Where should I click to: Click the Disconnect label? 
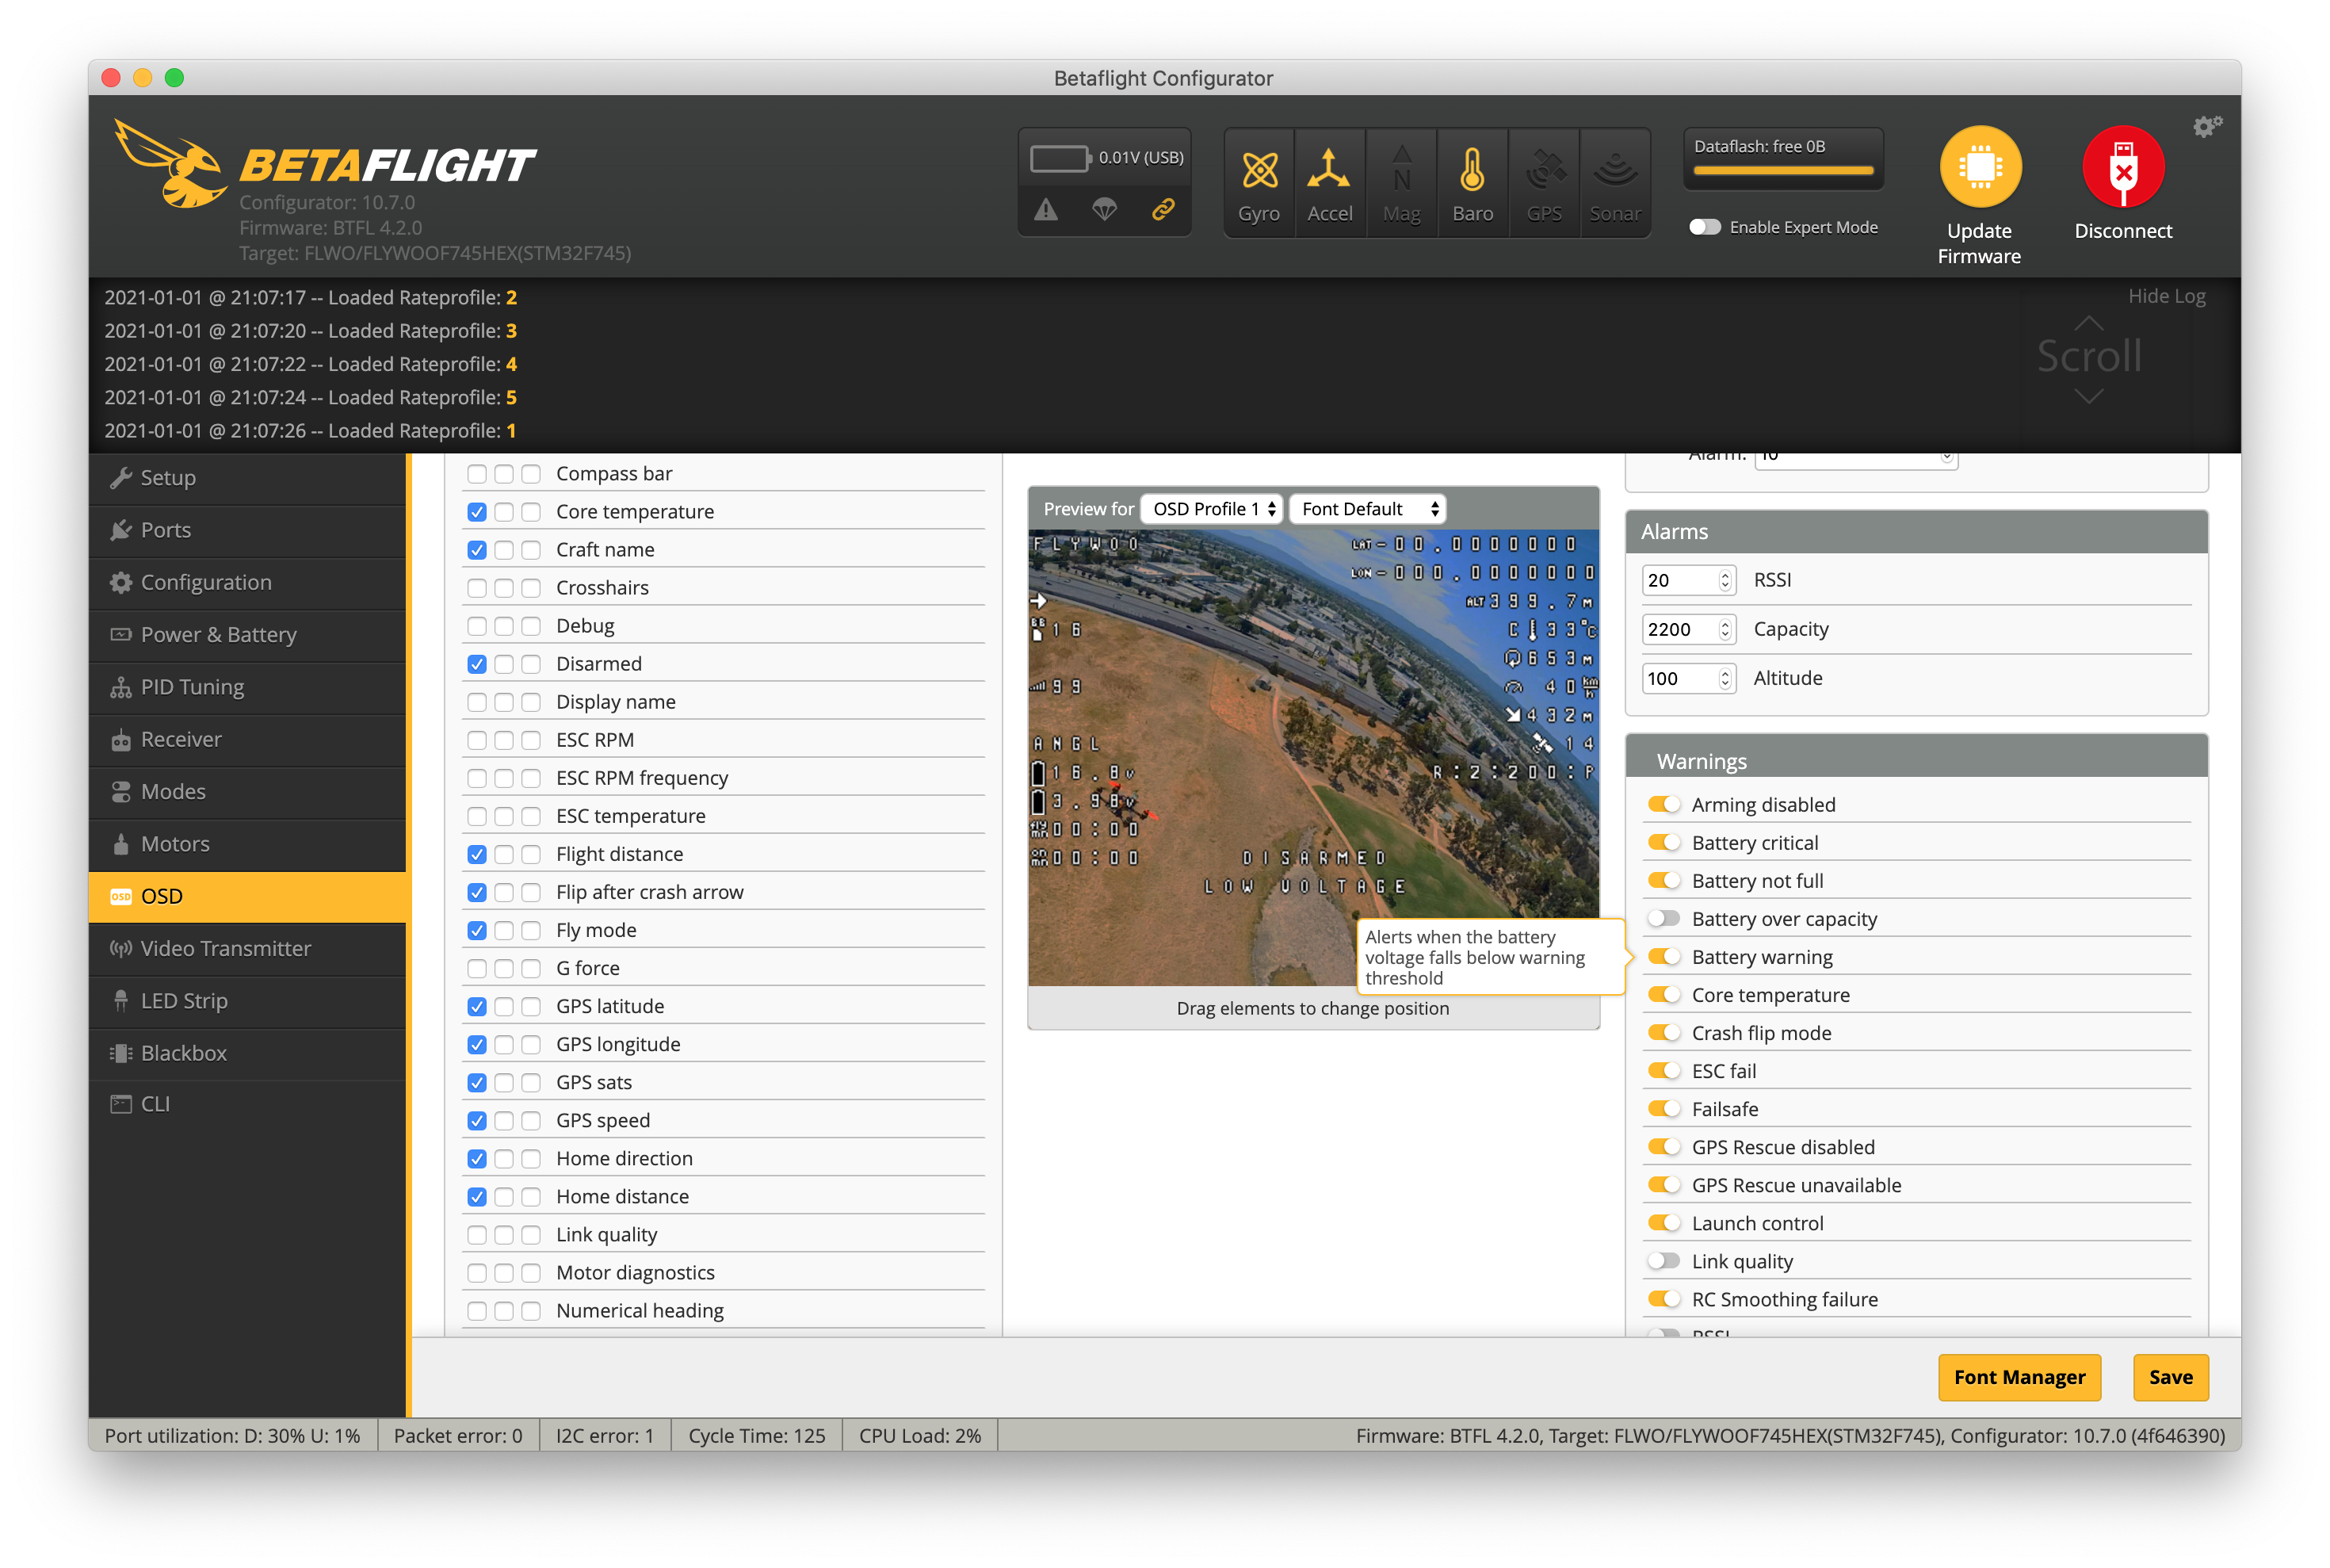coord(2123,231)
